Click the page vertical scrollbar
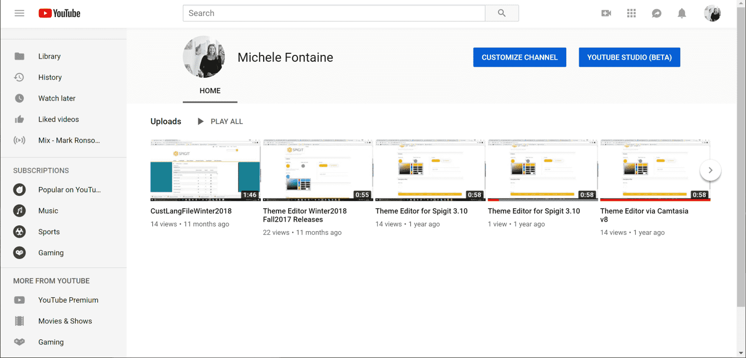This screenshot has width=746, height=358. pos(741,155)
